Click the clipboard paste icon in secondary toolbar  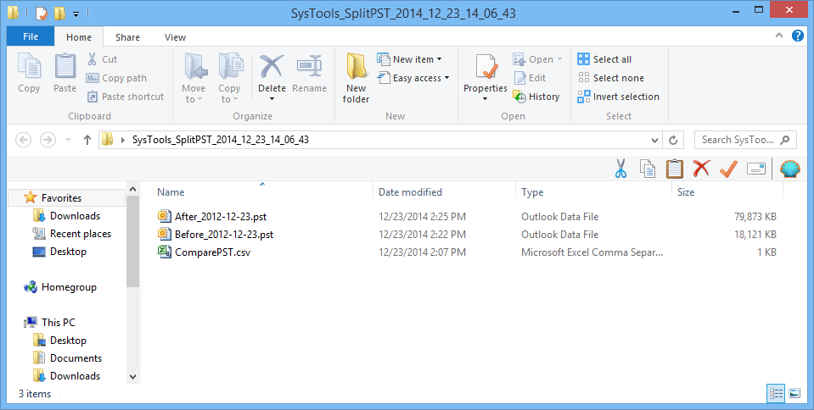674,169
